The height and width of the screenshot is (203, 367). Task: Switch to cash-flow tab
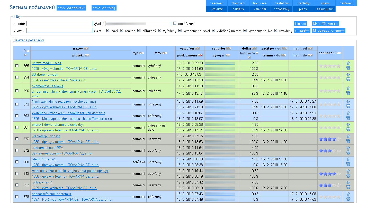(x=282, y=3)
